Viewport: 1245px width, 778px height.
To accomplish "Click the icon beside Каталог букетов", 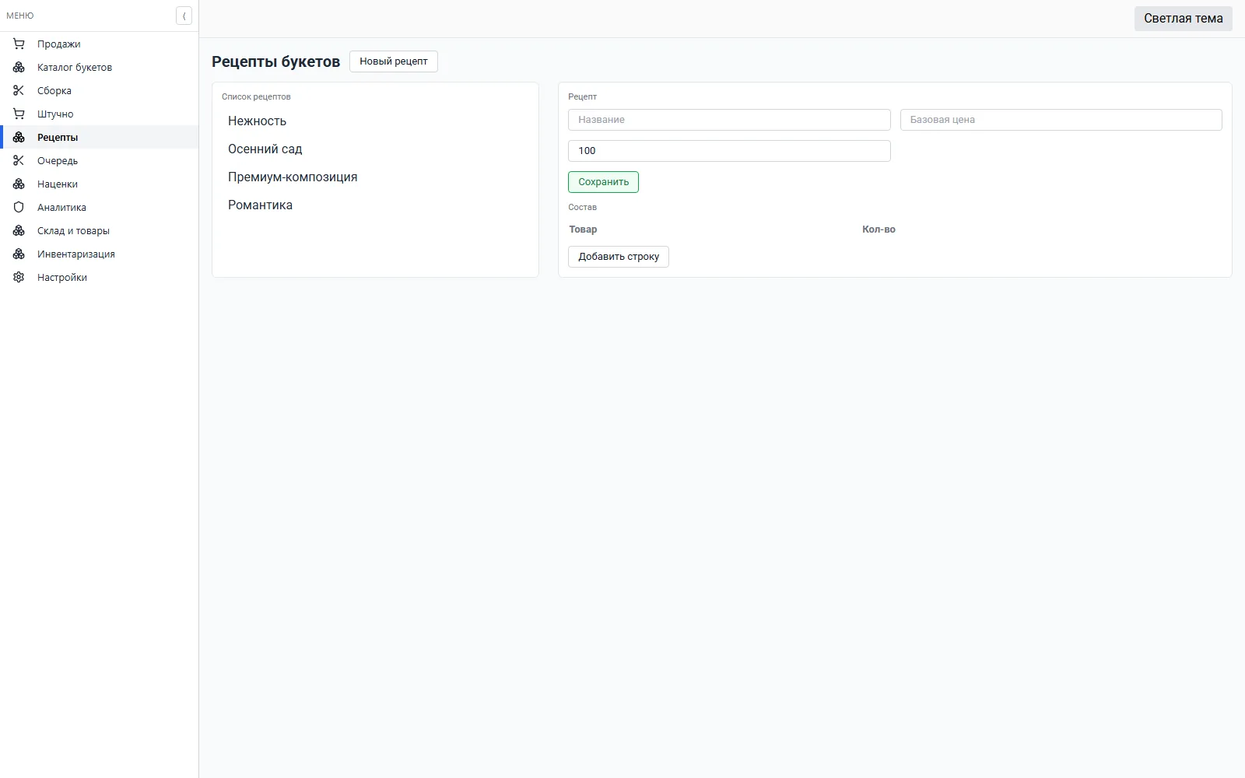I will coord(19,67).
